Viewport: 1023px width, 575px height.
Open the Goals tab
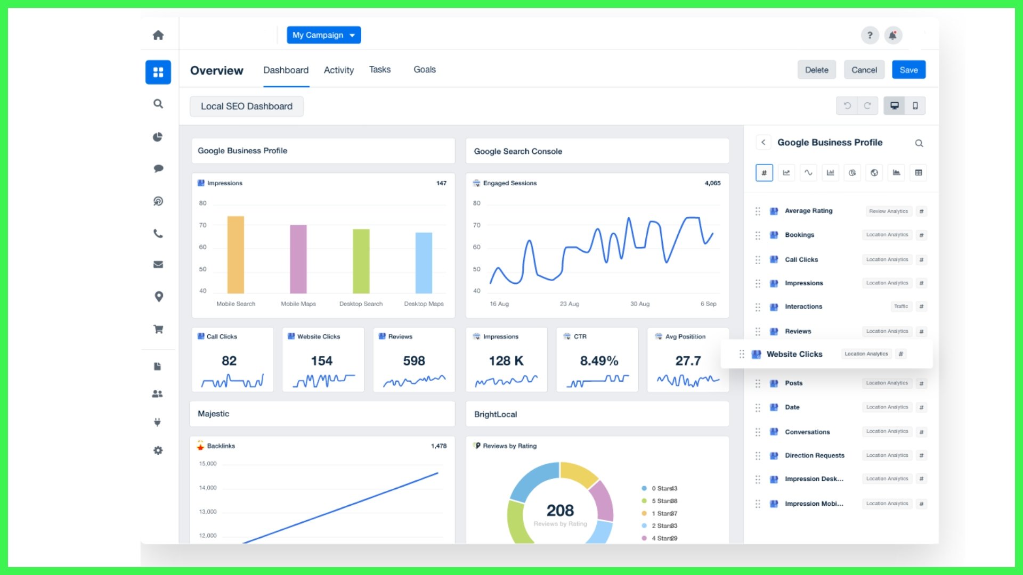(x=424, y=70)
